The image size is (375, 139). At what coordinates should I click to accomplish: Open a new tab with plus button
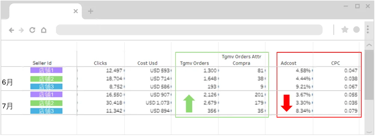pyautogui.click(x=90, y=11)
